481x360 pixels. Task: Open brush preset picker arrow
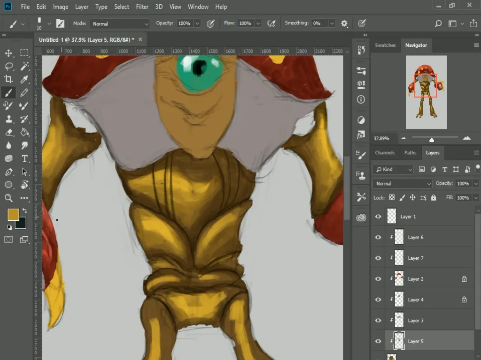[x=49, y=23]
